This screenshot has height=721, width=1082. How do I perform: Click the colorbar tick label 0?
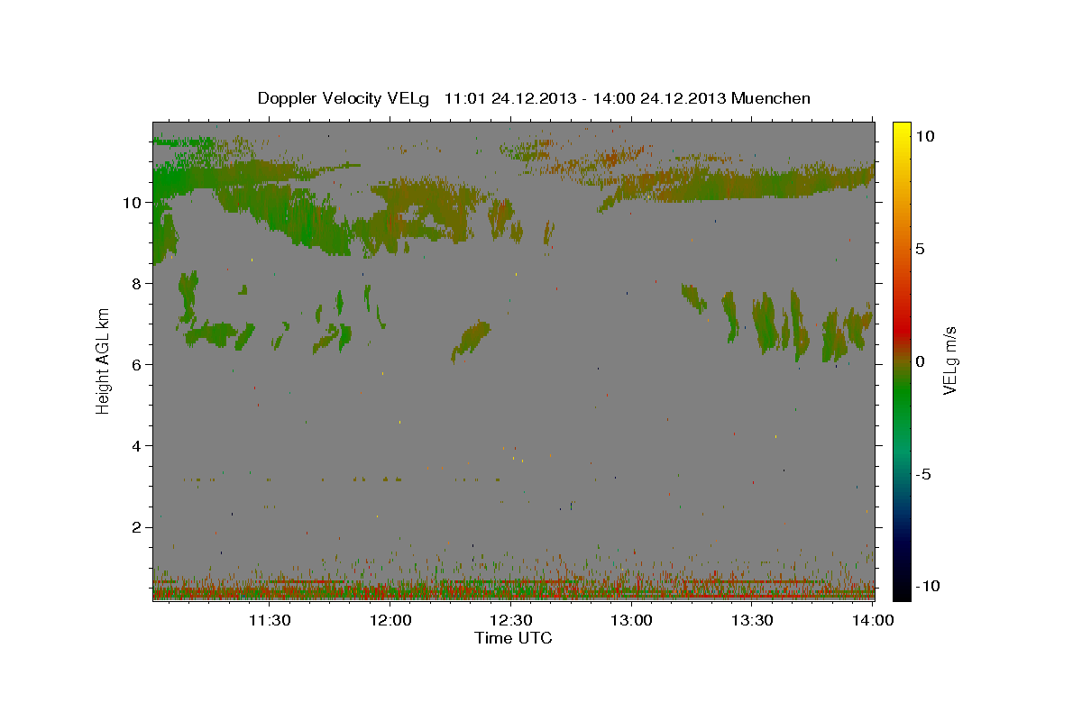tap(920, 361)
